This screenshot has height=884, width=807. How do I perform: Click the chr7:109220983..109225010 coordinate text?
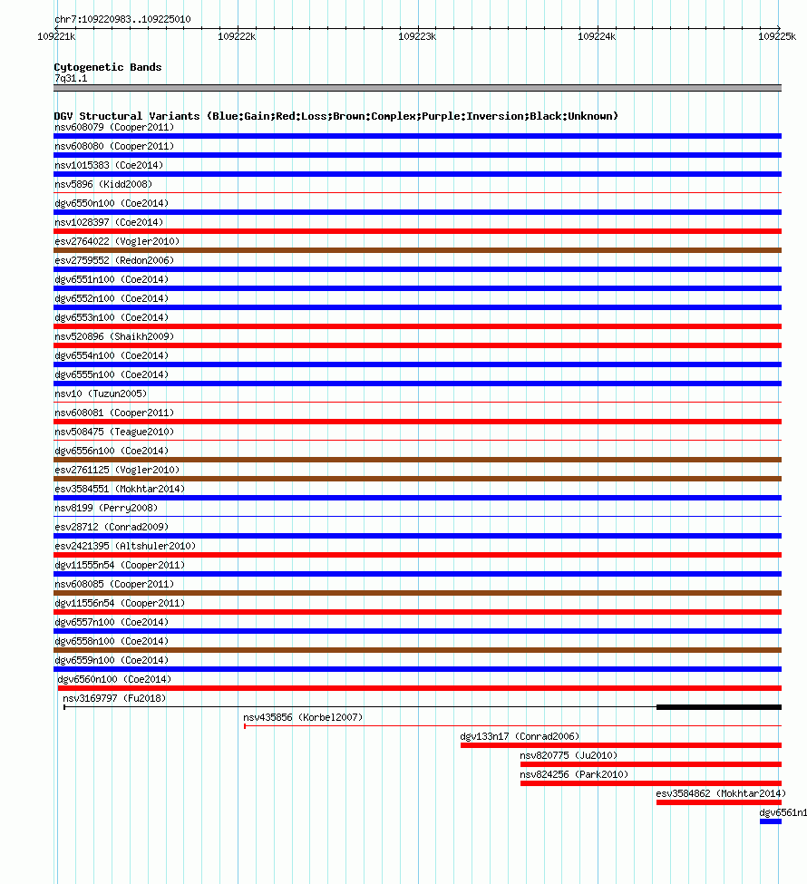[122, 19]
